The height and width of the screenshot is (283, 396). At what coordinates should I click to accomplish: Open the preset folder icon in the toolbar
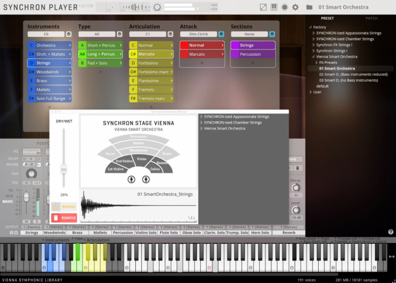(309, 7)
